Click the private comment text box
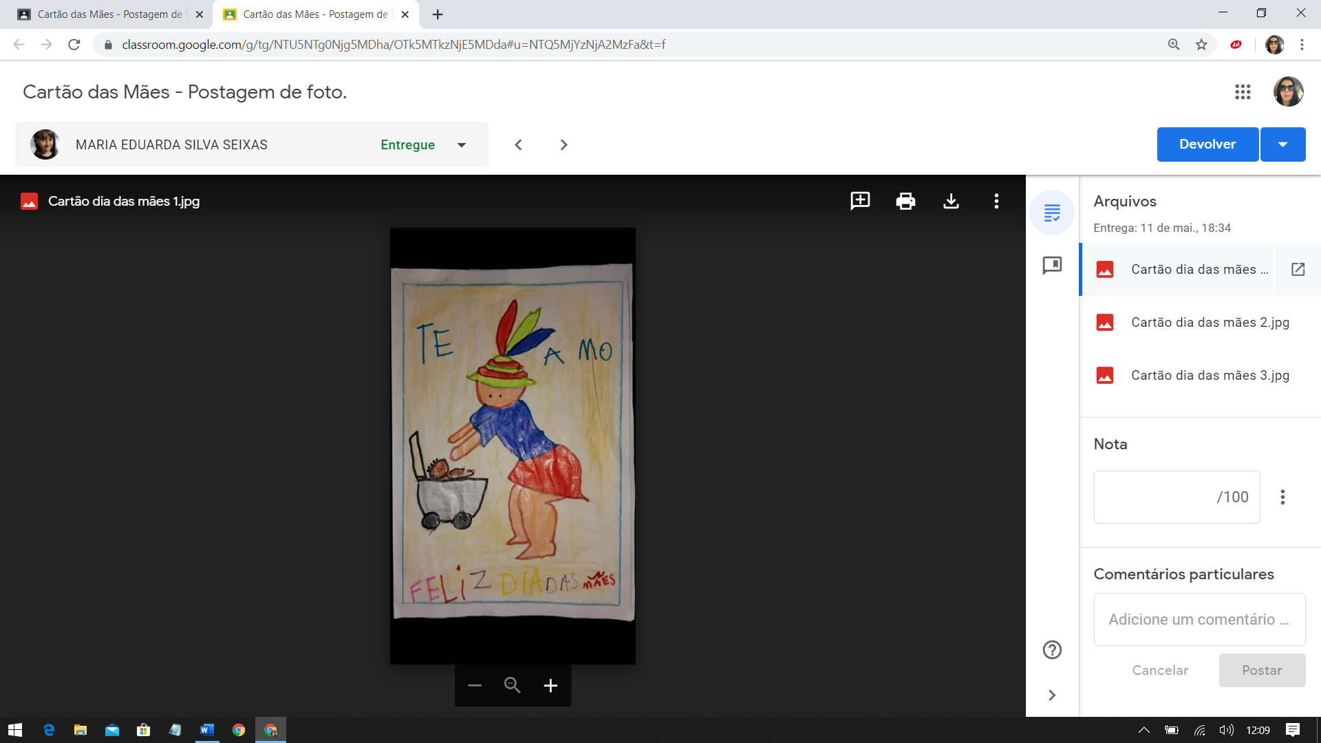The width and height of the screenshot is (1321, 743). point(1199,619)
